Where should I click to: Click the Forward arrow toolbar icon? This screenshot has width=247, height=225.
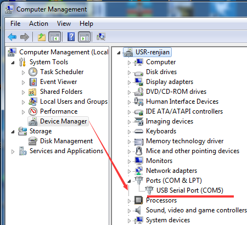click(x=25, y=37)
